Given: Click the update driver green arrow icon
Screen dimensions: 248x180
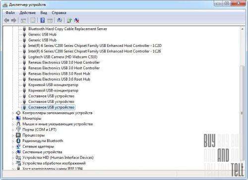Looking at the screenshot, I should (x=69, y=20).
